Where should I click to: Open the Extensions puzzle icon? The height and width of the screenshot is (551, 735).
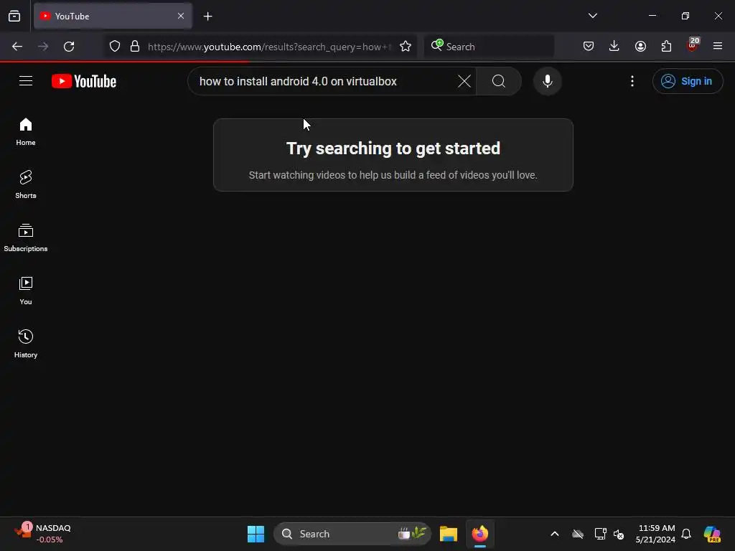point(666,47)
